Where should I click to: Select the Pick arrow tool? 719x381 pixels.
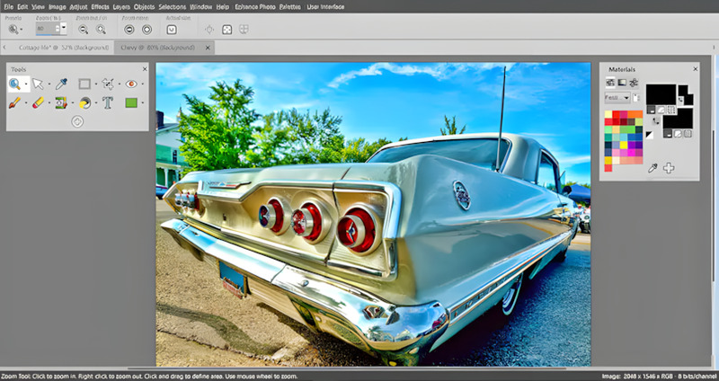(38, 84)
